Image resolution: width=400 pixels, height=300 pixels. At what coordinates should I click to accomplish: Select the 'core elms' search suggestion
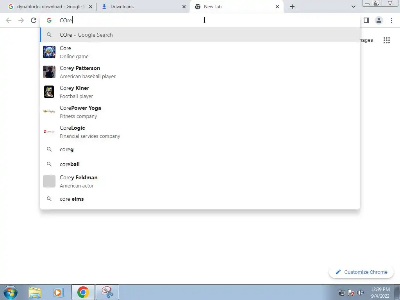(200, 199)
